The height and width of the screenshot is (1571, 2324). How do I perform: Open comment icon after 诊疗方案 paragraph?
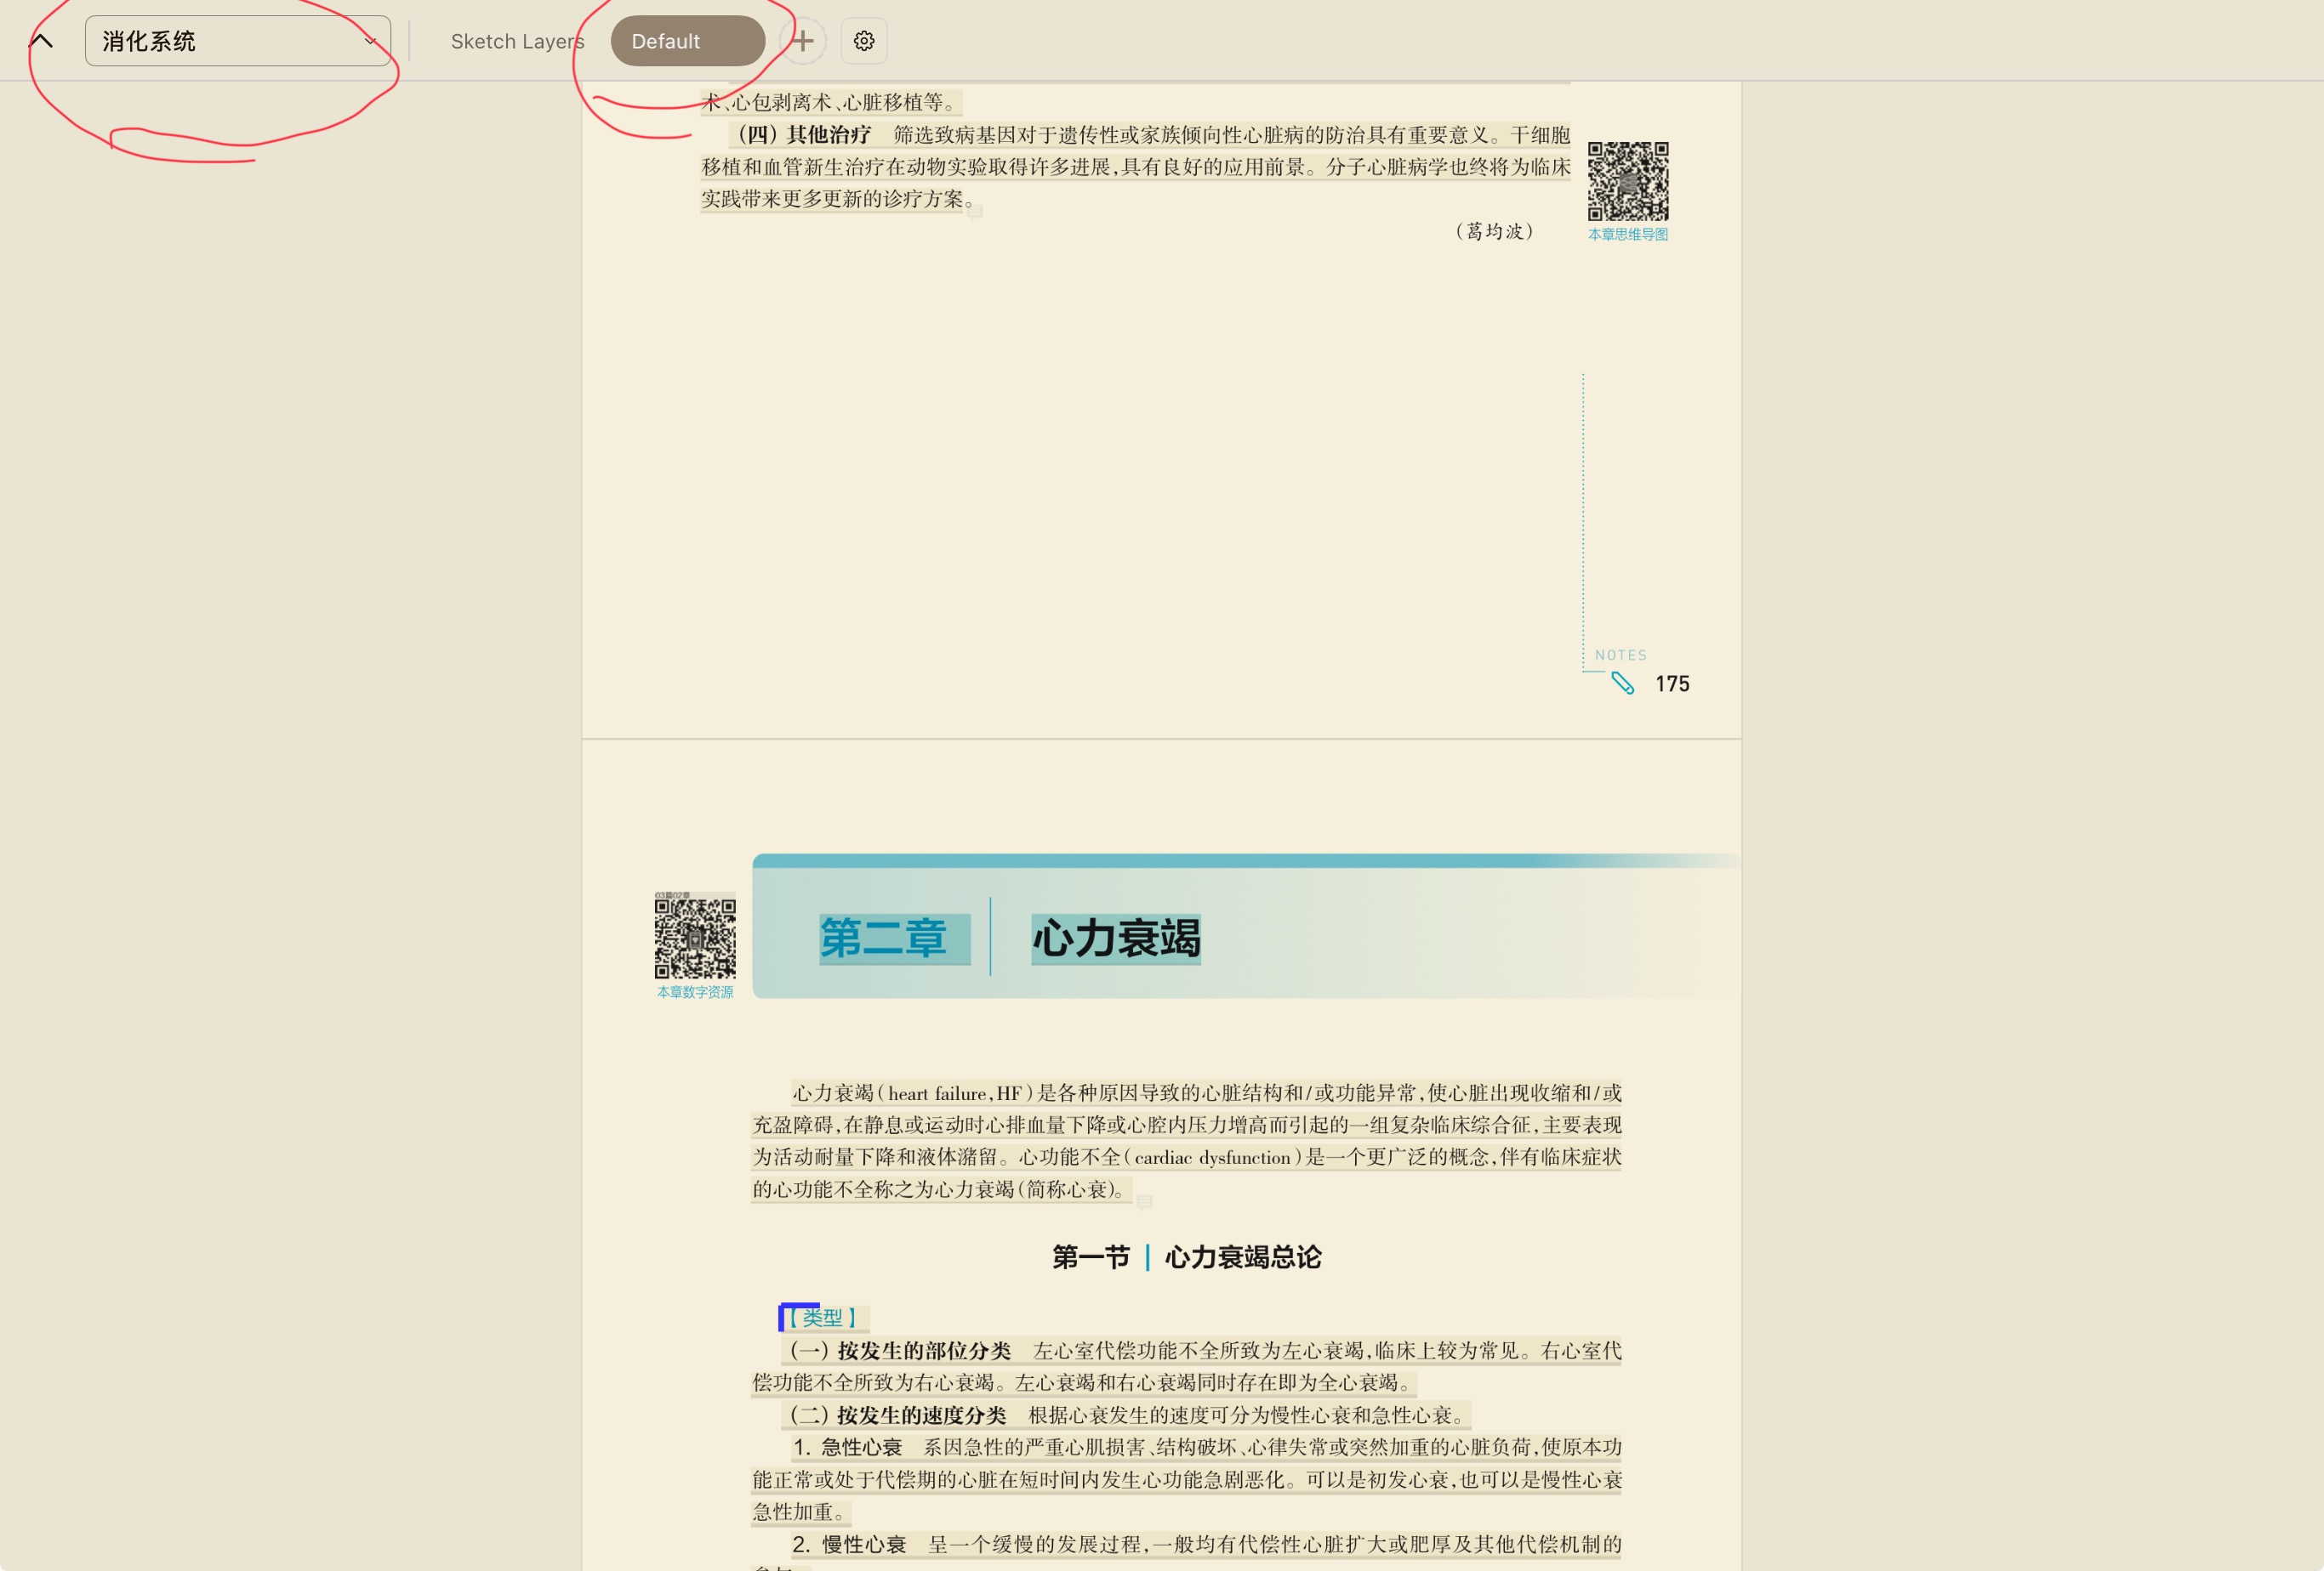pyautogui.click(x=975, y=212)
